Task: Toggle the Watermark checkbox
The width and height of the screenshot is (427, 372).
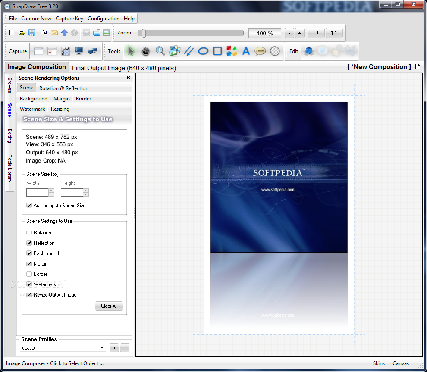Action: coord(29,284)
